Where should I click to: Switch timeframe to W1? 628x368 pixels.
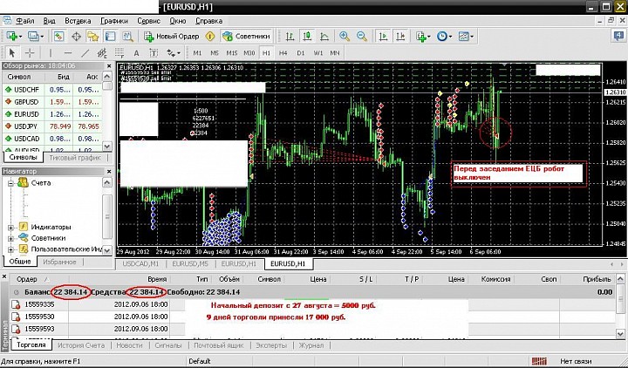click(x=318, y=53)
